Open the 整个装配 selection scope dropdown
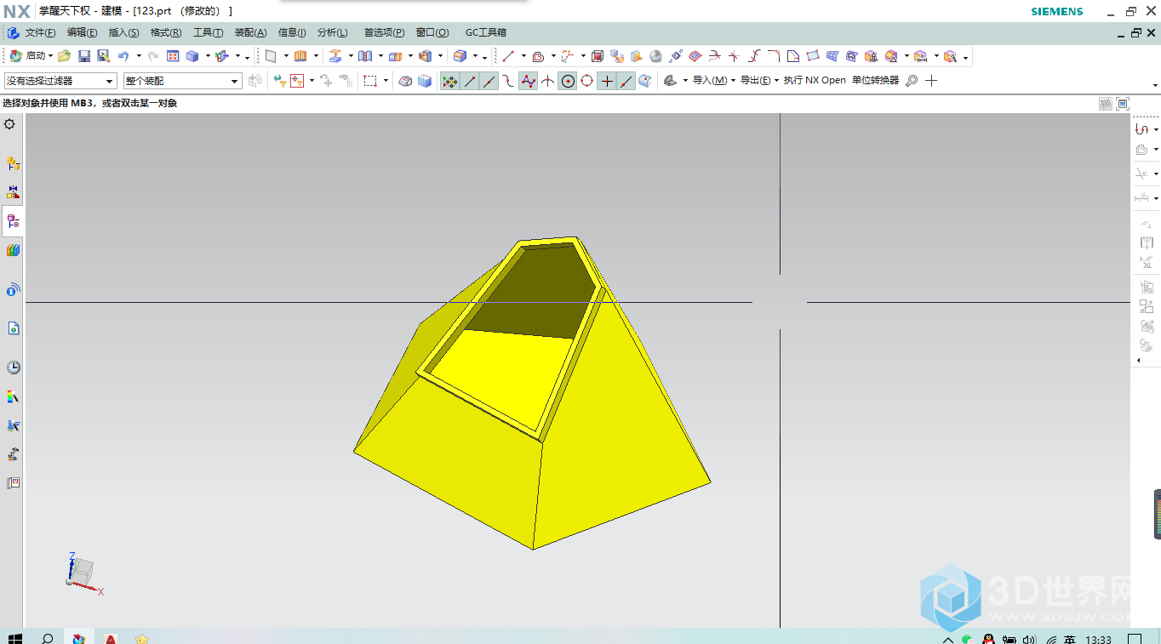 tap(183, 81)
